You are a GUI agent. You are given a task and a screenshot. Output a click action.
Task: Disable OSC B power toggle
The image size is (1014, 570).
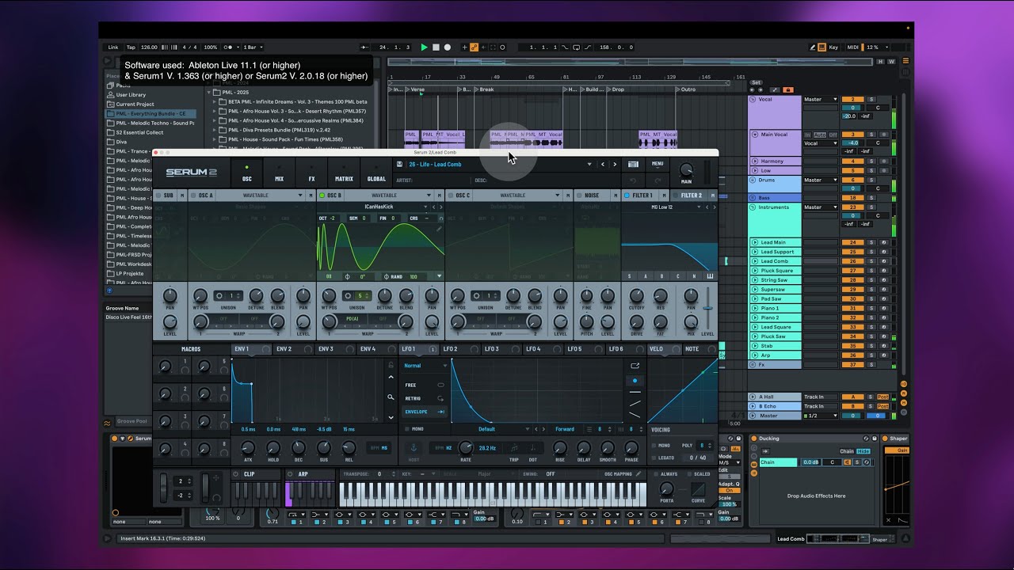click(322, 196)
